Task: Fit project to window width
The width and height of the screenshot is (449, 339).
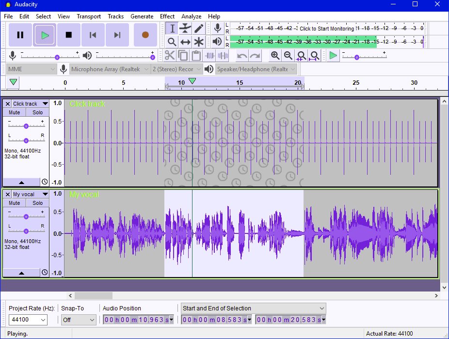Action: (314, 56)
